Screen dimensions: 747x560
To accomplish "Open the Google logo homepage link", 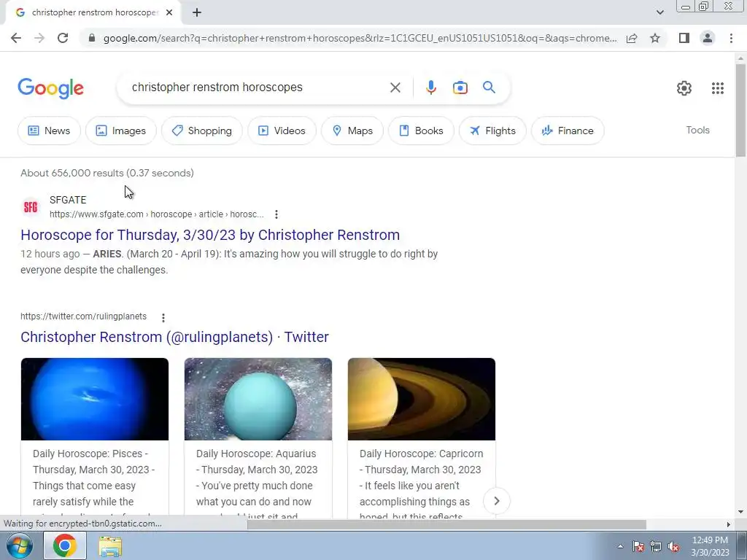I will coord(50,88).
